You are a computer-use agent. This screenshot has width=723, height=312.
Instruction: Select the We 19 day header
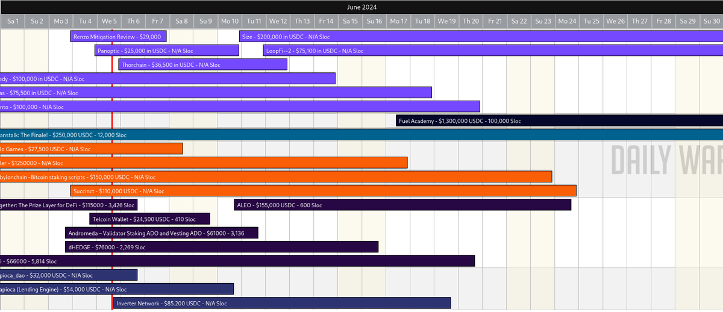coord(446,21)
